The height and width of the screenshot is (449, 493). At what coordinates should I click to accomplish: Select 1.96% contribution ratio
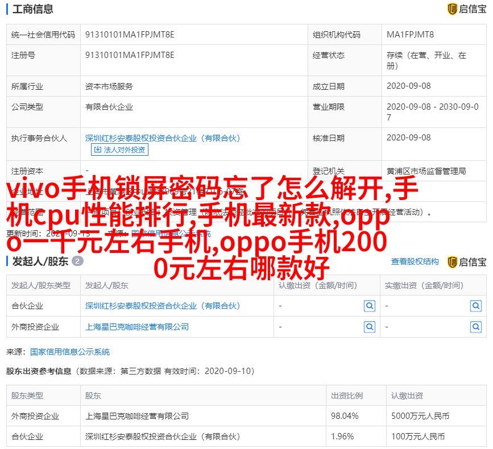click(x=342, y=436)
